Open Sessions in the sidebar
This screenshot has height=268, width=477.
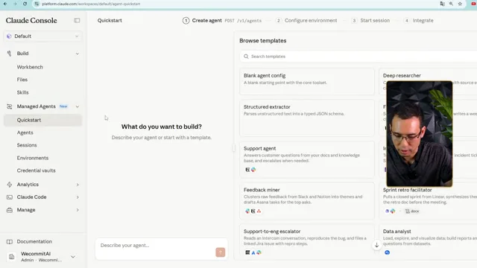click(x=27, y=145)
